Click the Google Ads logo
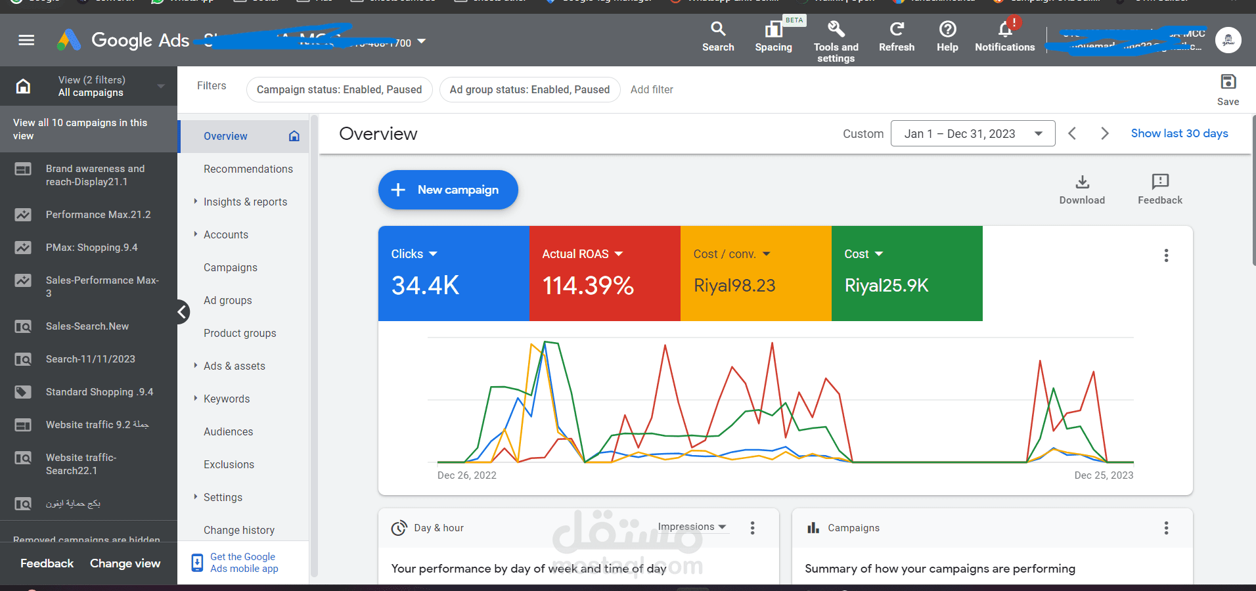 click(x=123, y=41)
